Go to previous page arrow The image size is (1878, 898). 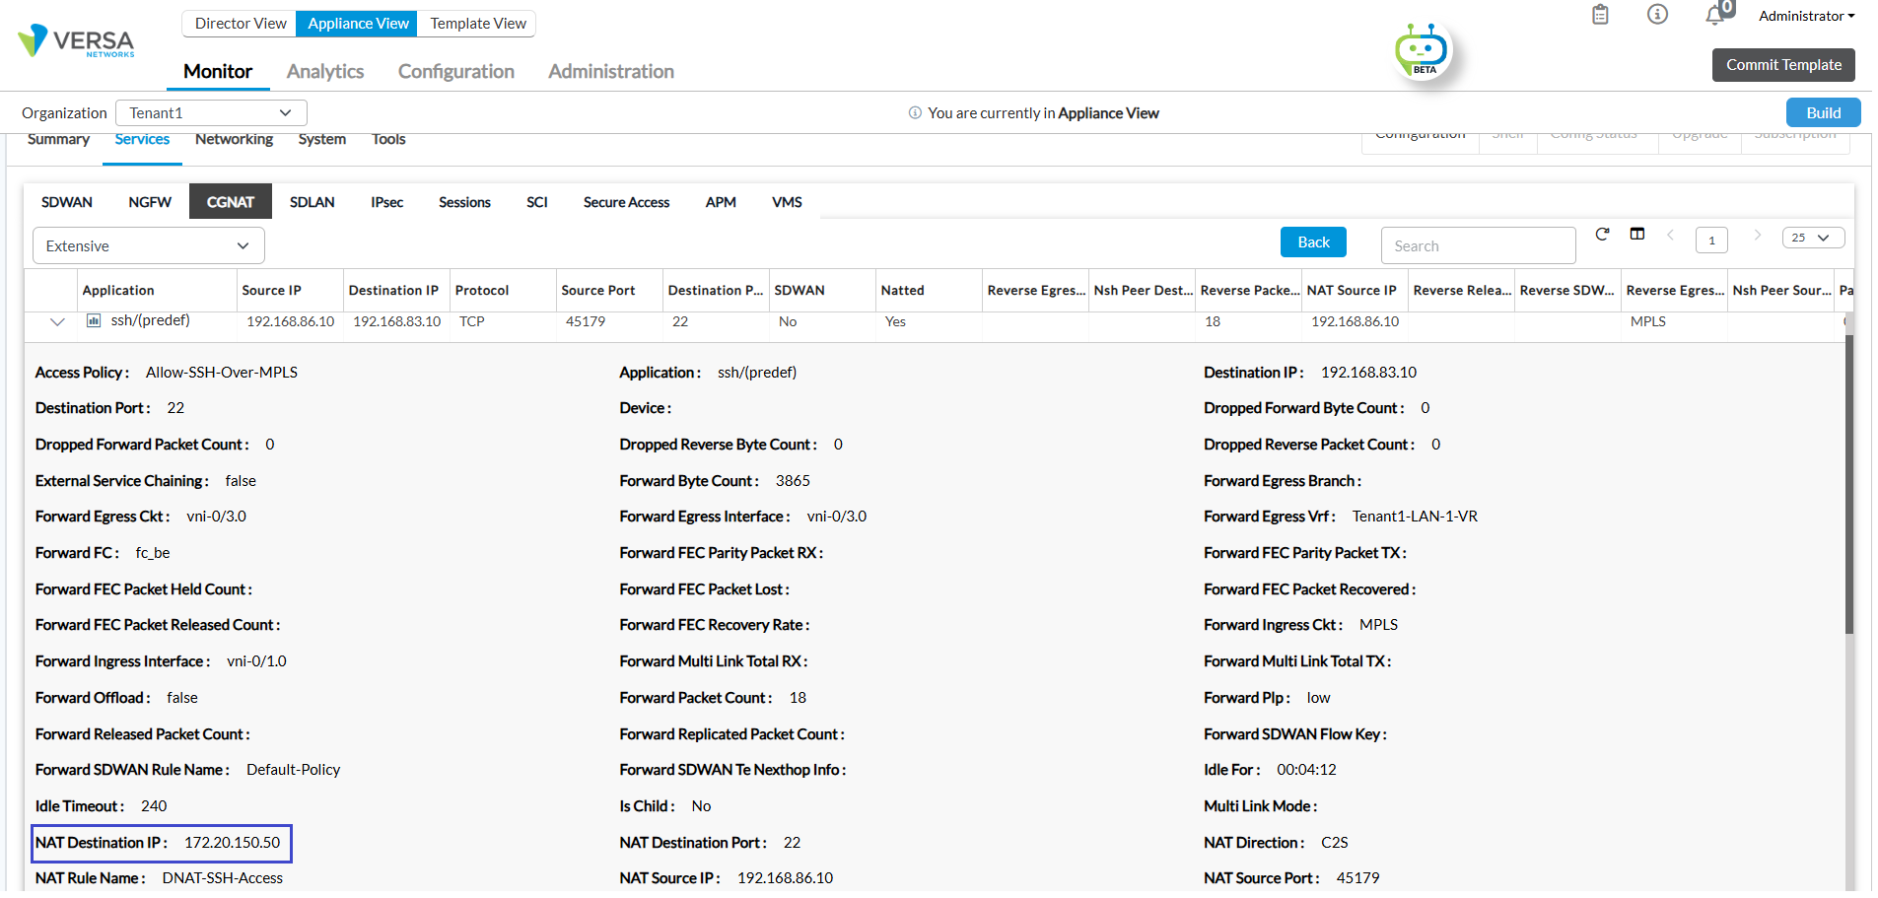pos(1670,235)
